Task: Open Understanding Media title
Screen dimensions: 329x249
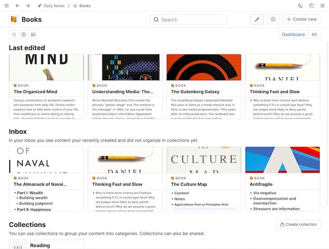Action: [123, 92]
